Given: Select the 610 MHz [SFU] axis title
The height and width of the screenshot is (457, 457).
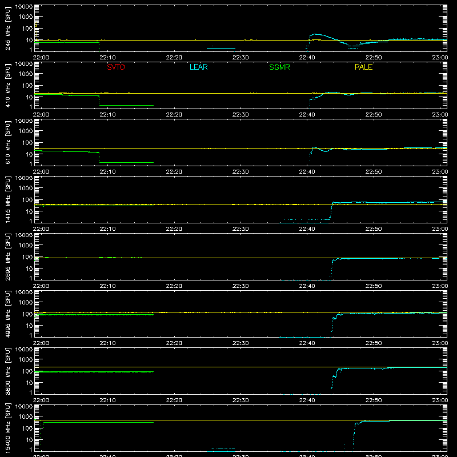Looking at the screenshot, I should 7,142.
